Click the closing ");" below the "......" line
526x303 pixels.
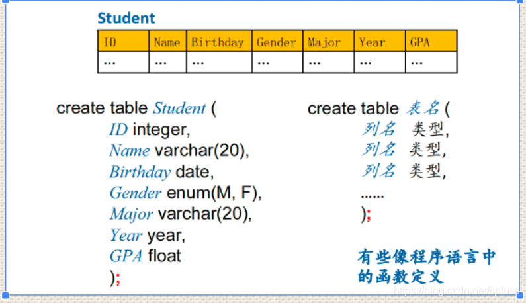[x=366, y=214]
